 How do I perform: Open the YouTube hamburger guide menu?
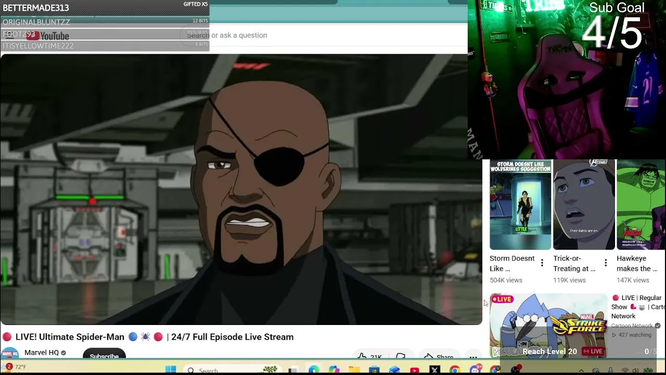(x=9, y=35)
